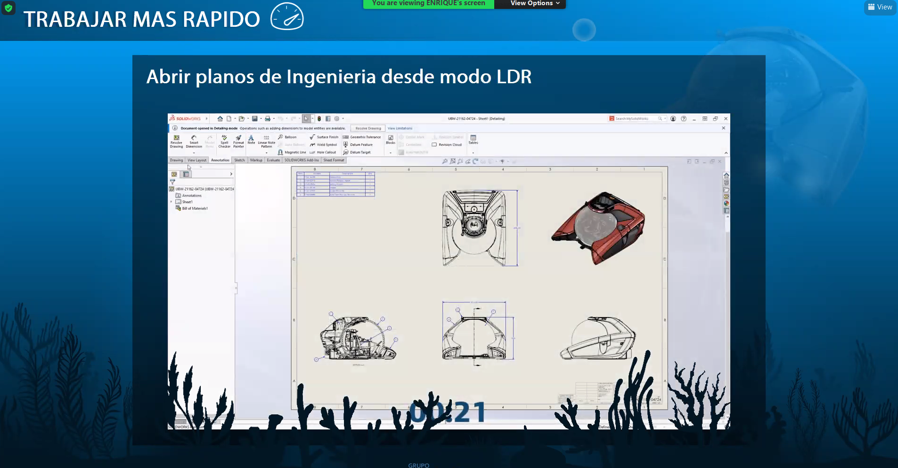This screenshot has height=468, width=898.
Task: Click the Datum Feature icon
Action: coord(346,145)
